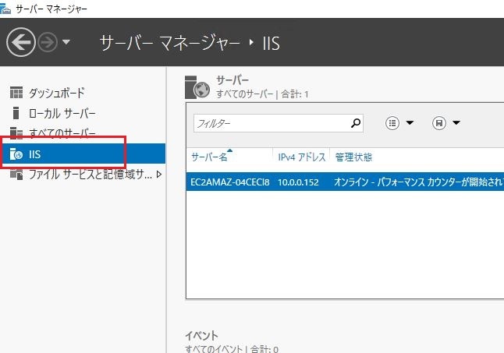Sort by Server Name (サーバー名) column
This screenshot has width=504, height=353.
coord(209,157)
